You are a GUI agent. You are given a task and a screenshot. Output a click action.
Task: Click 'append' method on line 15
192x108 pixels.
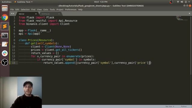pos(70,63)
